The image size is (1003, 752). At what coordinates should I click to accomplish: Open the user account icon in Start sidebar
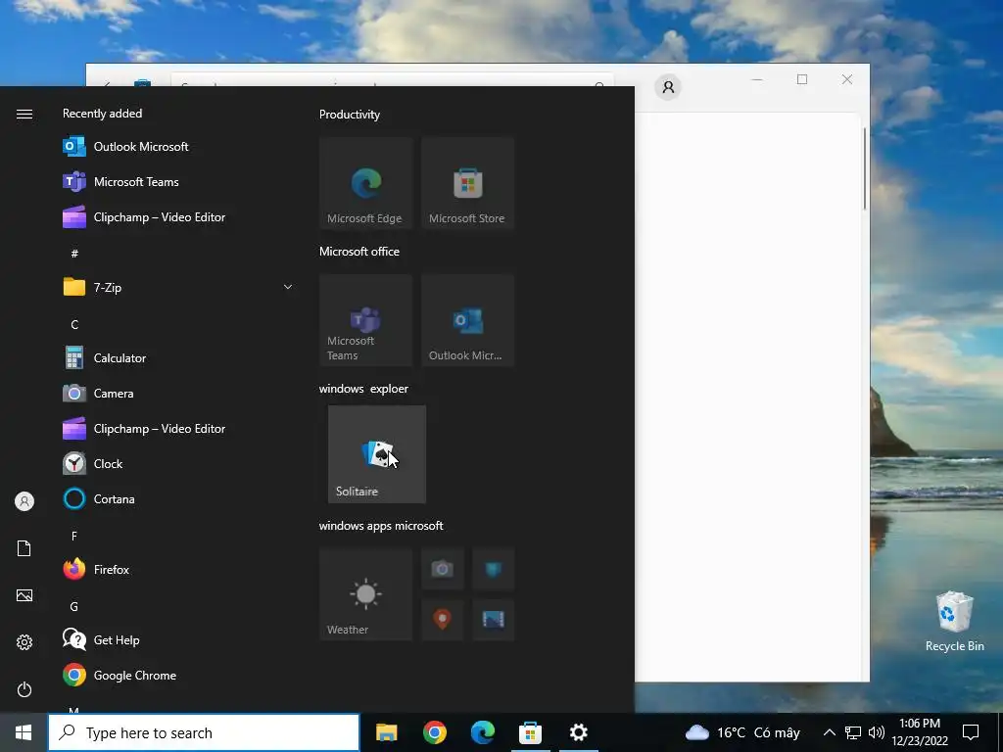pos(24,501)
